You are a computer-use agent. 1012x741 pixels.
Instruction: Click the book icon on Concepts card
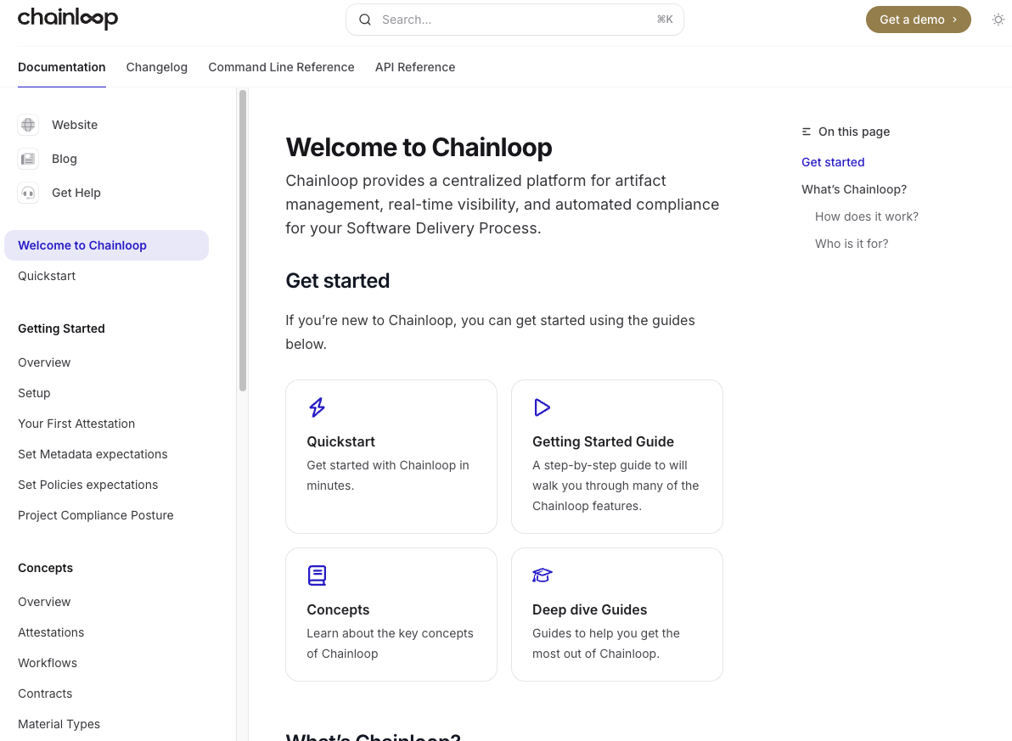click(317, 575)
